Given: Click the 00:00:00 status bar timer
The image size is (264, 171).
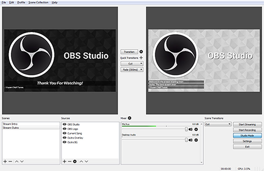Looking at the screenshot, I should tap(226, 169).
